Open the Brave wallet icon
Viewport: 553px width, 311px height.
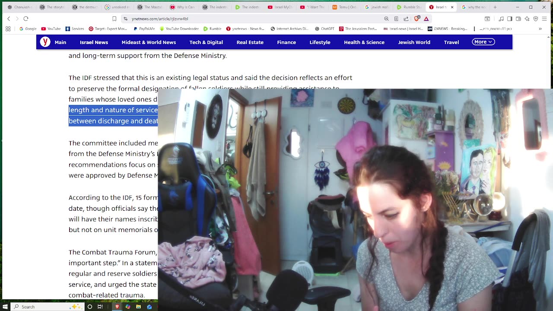click(x=518, y=19)
